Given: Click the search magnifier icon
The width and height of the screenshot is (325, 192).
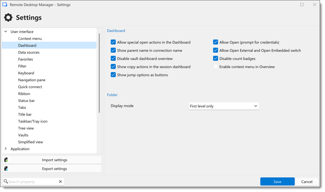Looking at the screenshot, I should (6, 182).
